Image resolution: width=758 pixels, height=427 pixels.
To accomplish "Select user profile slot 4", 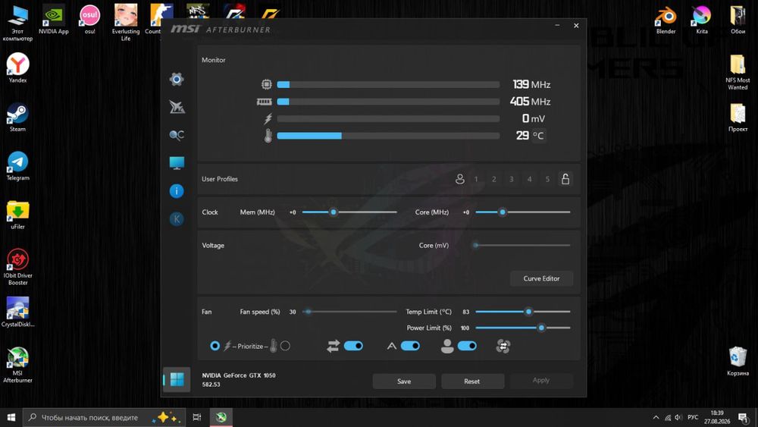I will click(x=529, y=179).
